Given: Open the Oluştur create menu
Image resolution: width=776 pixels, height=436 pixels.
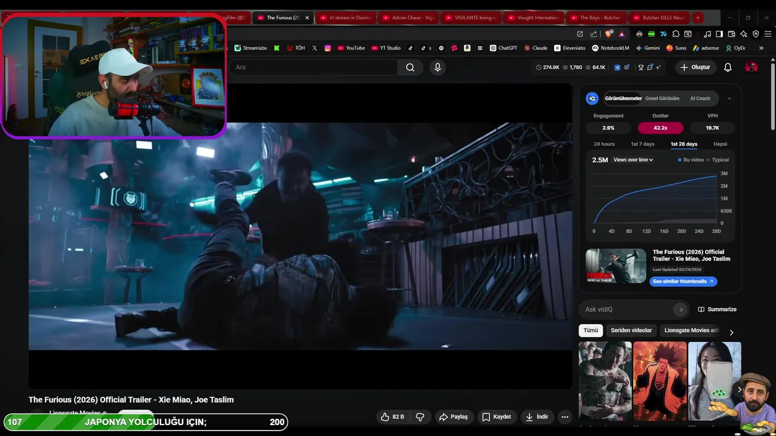Looking at the screenshot, I should pyautogui.click(x=695, y=67).
